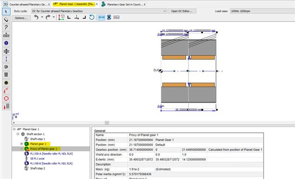295x179 pixels.
Task: Select PL1 RB-A needle roller bearing
Action: click(51, 154)
